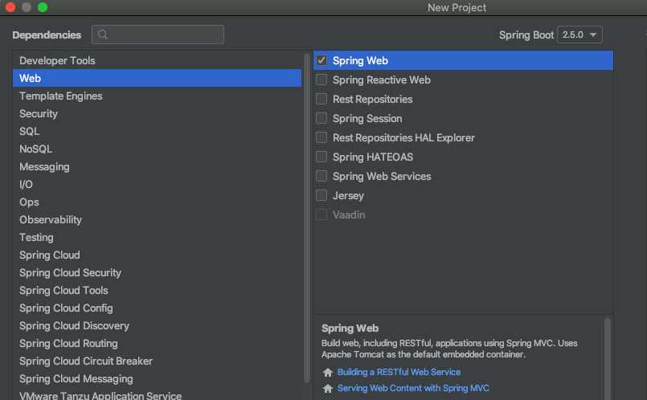The height and width of the screenshot is (400, 647).
Task: Click the disabled Vaadin checkbox
Action: coord(321,214)
